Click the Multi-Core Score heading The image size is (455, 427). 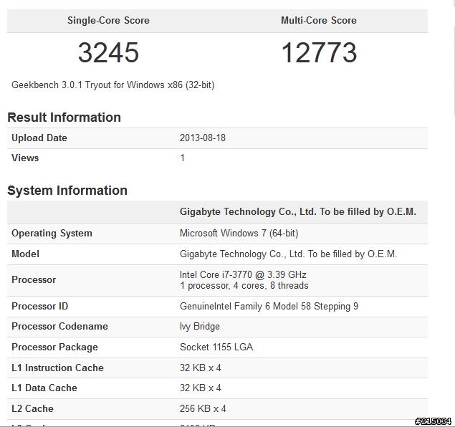click(x=319, y=20)
